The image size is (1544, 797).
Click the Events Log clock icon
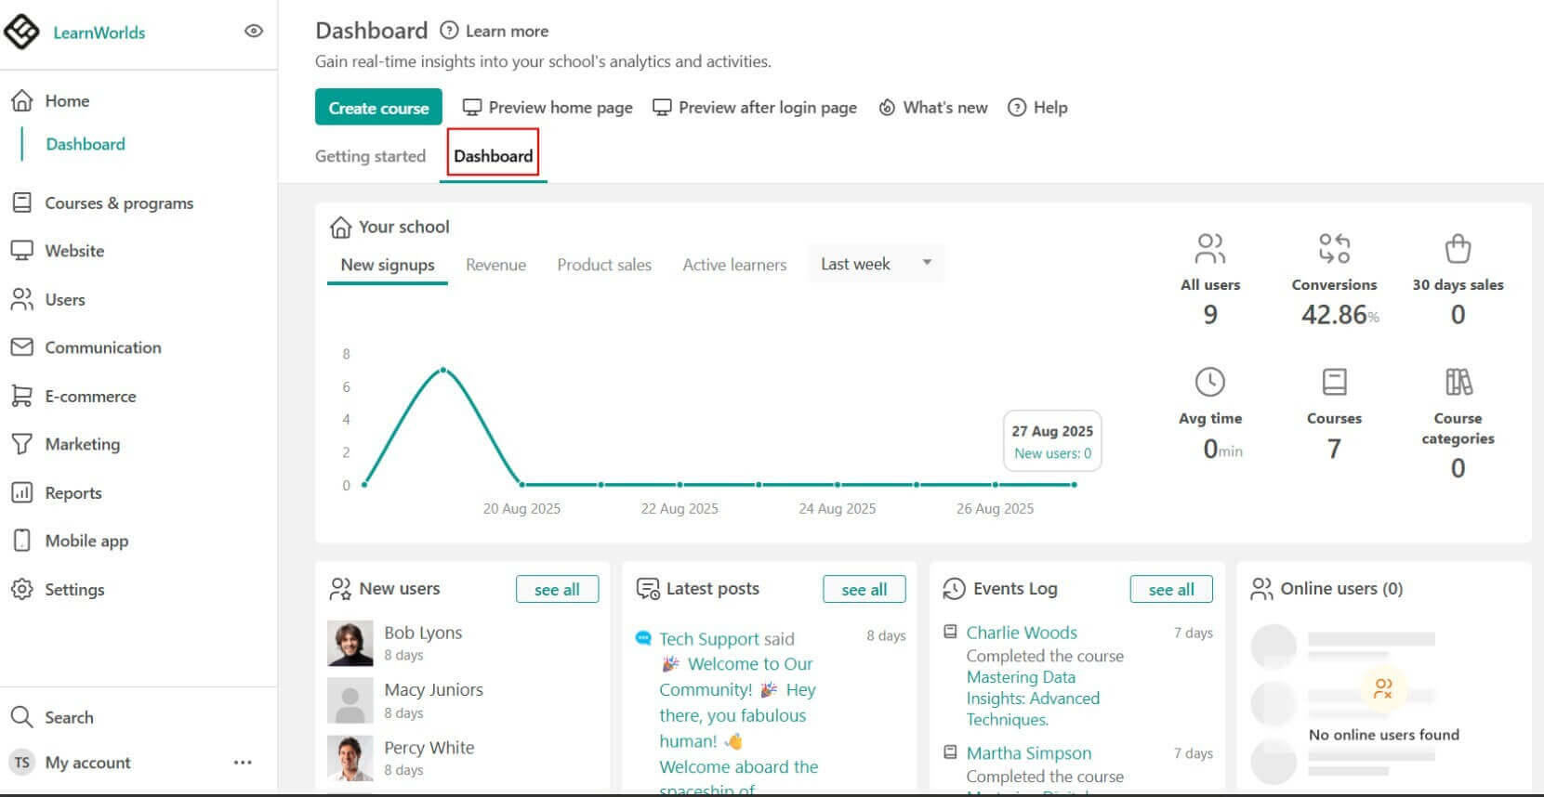pos(955,589)
